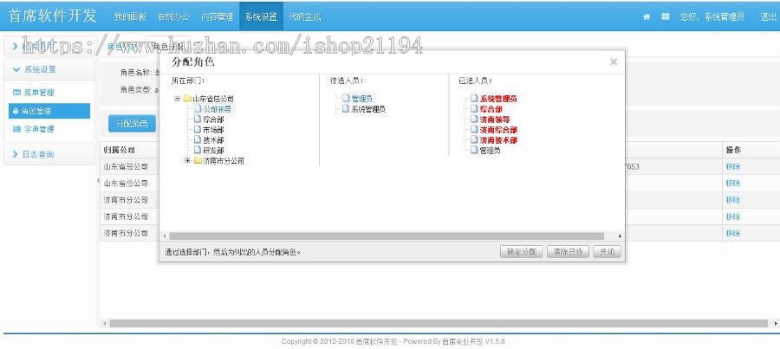Select 公司领导 in the department tree
The width and height of the screenshot is (780, 349).
218,109
